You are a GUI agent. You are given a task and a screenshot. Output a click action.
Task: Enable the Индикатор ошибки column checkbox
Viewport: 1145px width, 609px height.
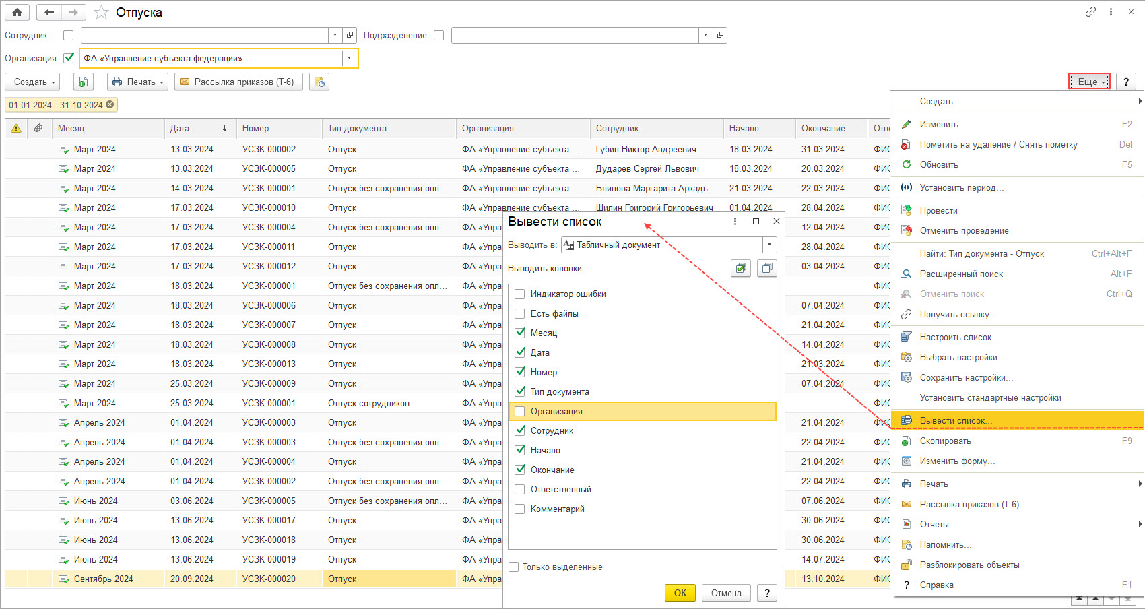click(520, 294)
